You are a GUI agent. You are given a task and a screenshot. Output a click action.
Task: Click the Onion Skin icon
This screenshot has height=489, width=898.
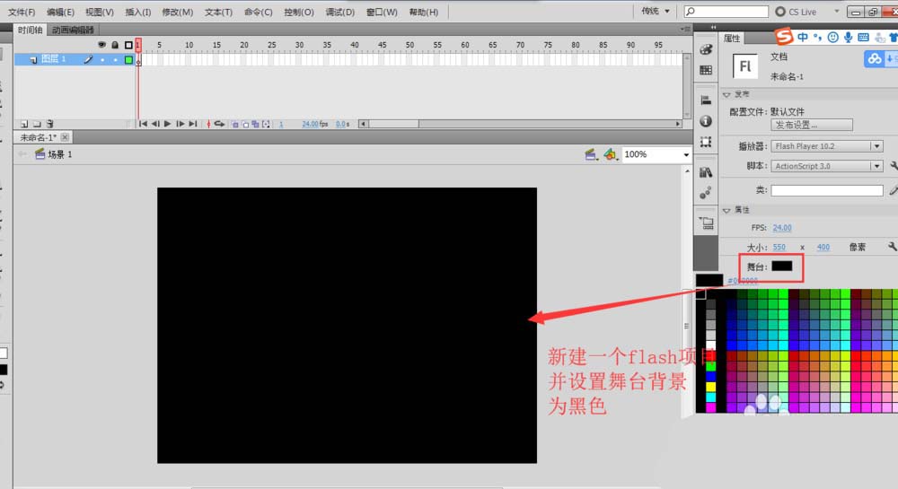234,124
